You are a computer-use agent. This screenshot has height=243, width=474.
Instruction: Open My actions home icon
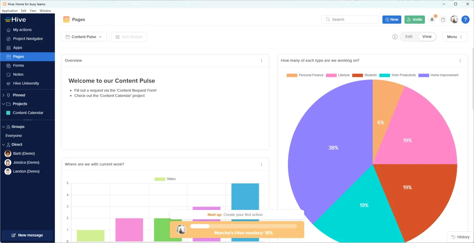tap(8, 30)
